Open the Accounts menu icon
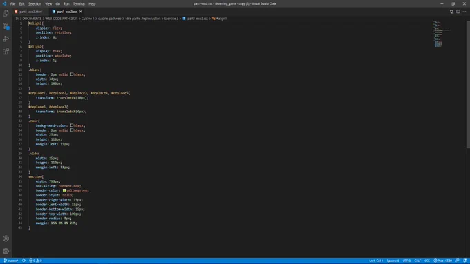This screenshot has width=470, height=264. pos(6,238)
